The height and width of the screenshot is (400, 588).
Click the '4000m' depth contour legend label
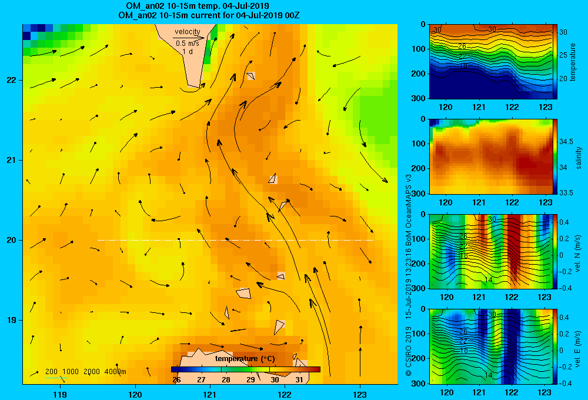(x=115, y=372)
